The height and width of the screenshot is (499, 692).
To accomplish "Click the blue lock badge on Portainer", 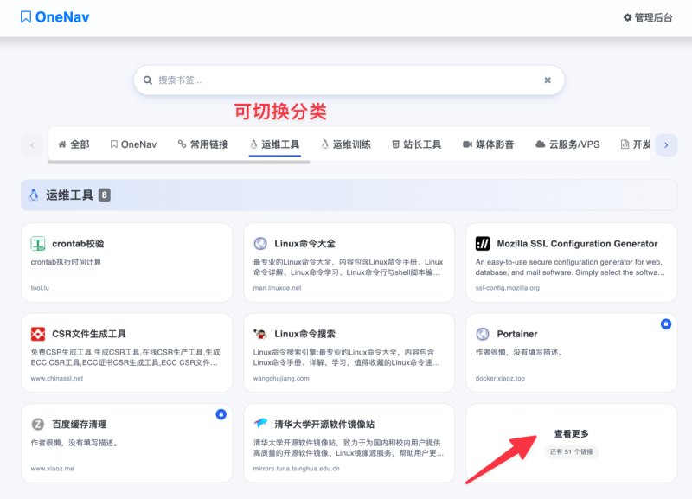I will point(666,324).
